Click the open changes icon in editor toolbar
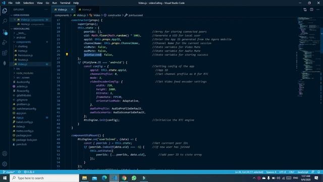The width and height of the screenshot is (323, 182). [305, 10]
